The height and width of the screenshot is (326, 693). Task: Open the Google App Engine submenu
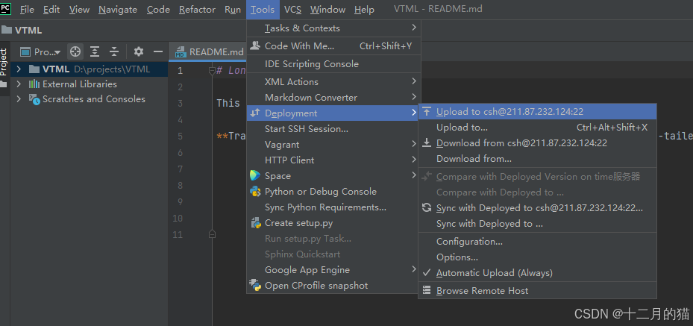tap(333, 270)
